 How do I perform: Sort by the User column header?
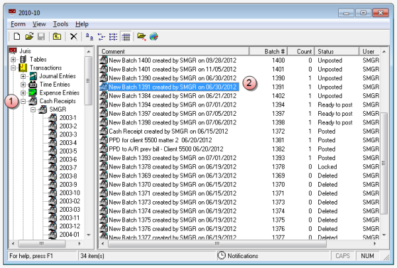[x=369, y=52]
